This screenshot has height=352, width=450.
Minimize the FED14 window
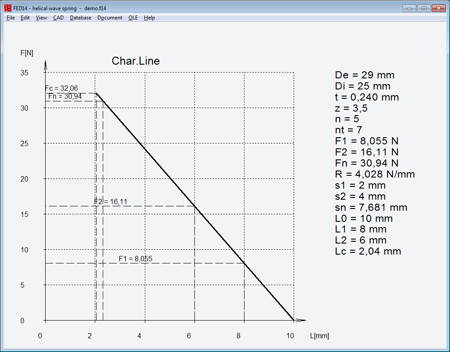point(410,8)
